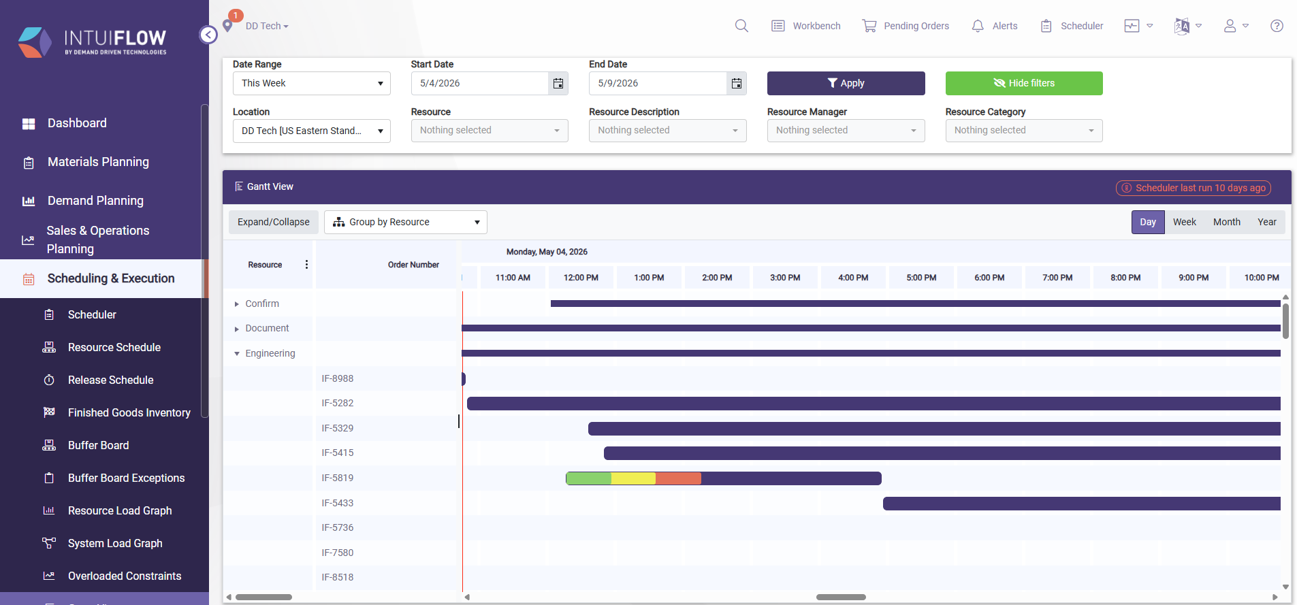Collapse the sidebar with the arrow icon
The width and height of the screenshot is (1297, 605).
[208, 34]
